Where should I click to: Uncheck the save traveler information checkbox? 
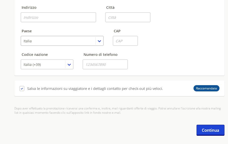coord(22,89)
